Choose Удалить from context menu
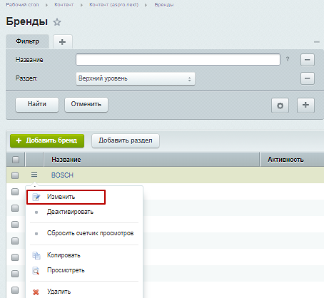 point(59,292)
